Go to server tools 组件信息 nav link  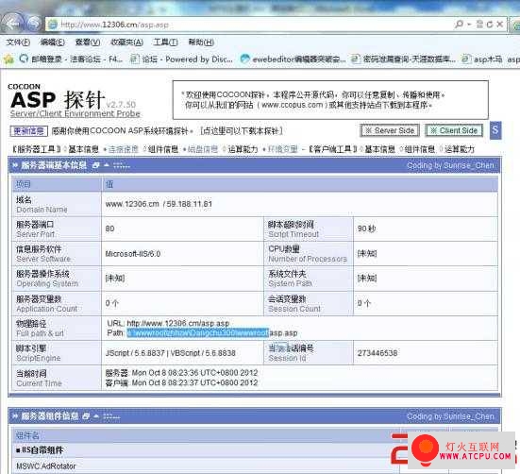pos(163,149)
